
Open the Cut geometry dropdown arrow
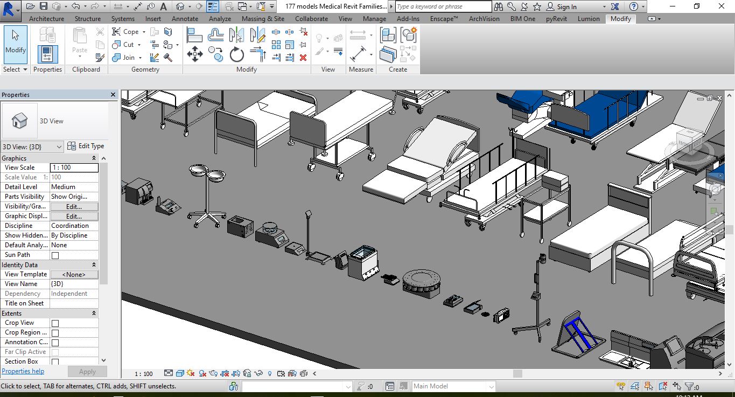(x=138, y=45)
